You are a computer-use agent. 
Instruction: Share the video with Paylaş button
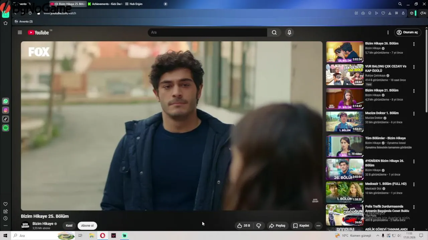277,226
